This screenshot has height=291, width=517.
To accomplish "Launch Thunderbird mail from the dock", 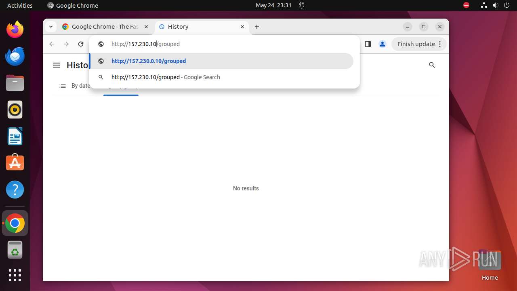I will click(15, 56).
